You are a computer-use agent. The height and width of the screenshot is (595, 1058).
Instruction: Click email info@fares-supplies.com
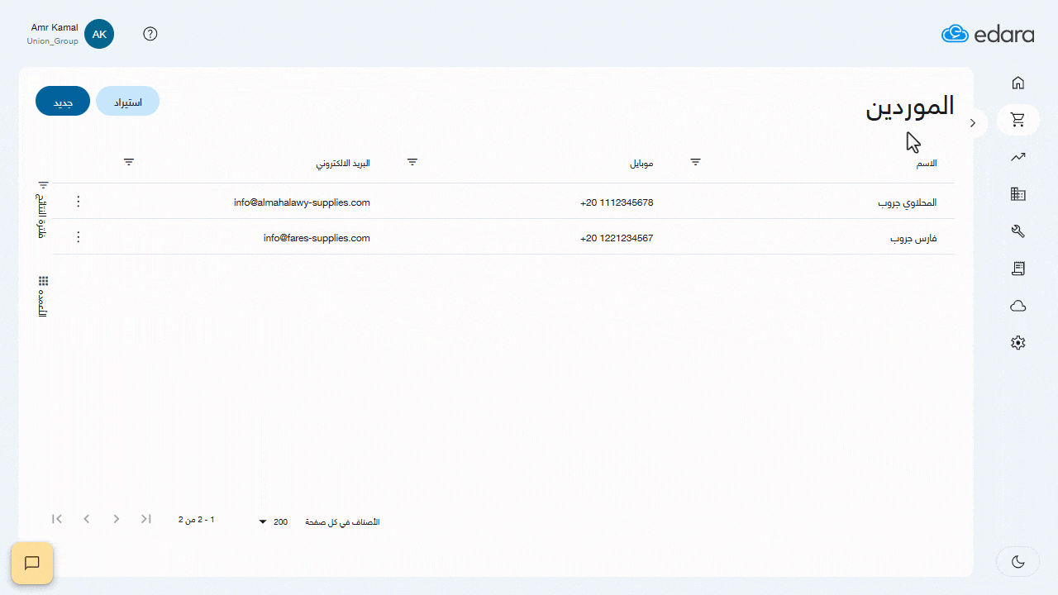click(317, 238)
